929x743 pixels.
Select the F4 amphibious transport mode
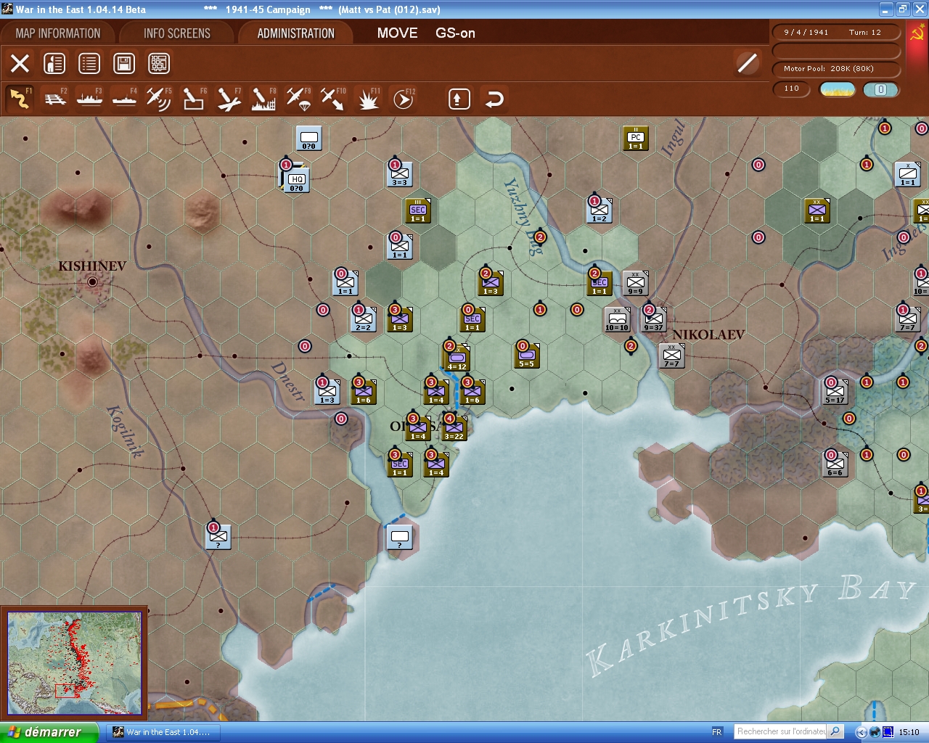pos(125,99)
